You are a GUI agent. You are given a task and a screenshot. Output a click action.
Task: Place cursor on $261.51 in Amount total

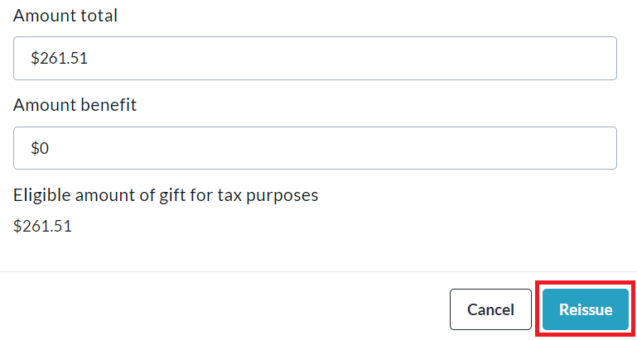click(59, 59)
